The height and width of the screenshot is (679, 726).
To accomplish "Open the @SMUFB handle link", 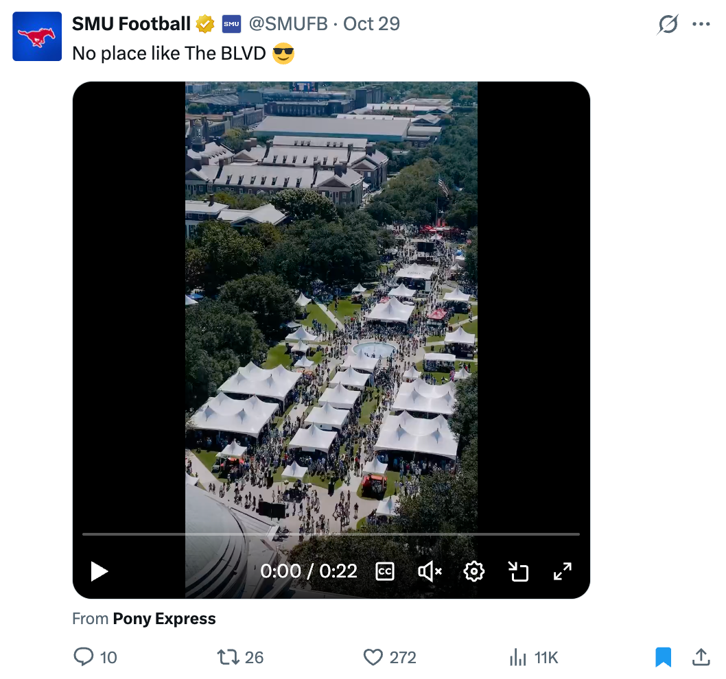I will (288, 24).
